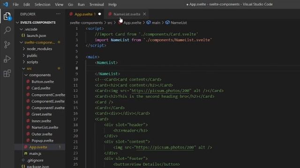This screenshot has width=300, height=168.
Task: Switch to NameList.svelte editor tab
Action: [127, 14]
